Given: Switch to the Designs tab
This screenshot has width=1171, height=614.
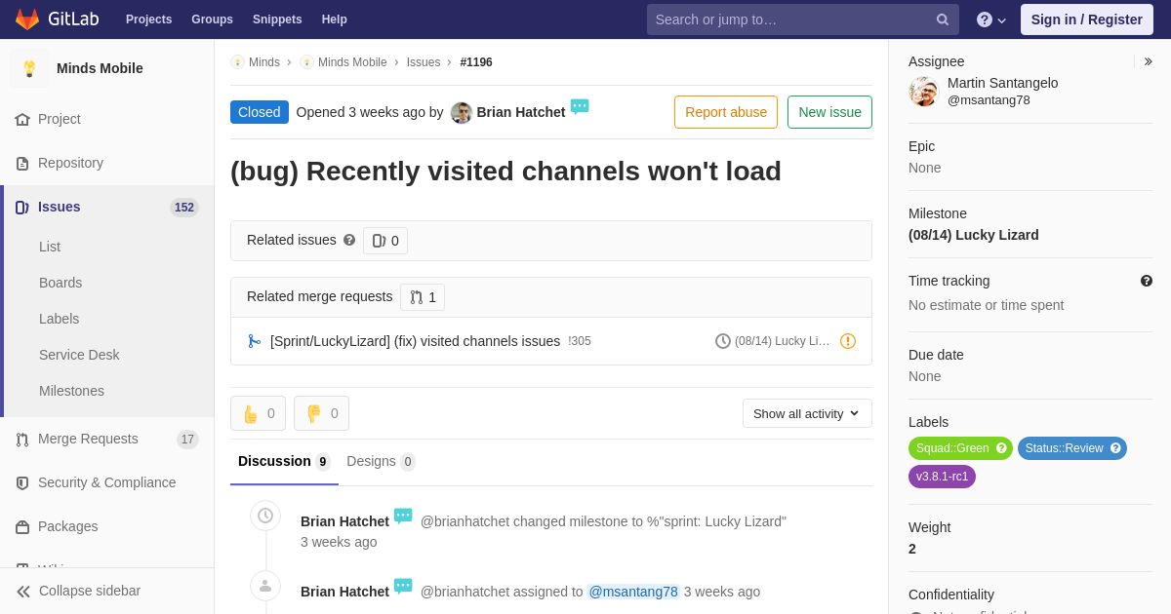Looking at the screenshot, I should [x=381, y=461].
